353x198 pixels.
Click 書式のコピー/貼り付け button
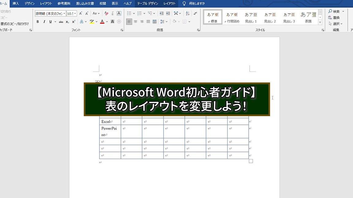click(x=14, y=24)
